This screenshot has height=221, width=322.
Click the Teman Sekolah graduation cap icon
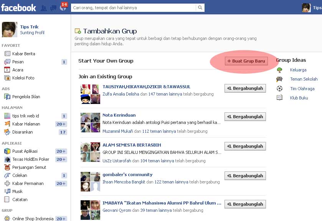(279, 79)
